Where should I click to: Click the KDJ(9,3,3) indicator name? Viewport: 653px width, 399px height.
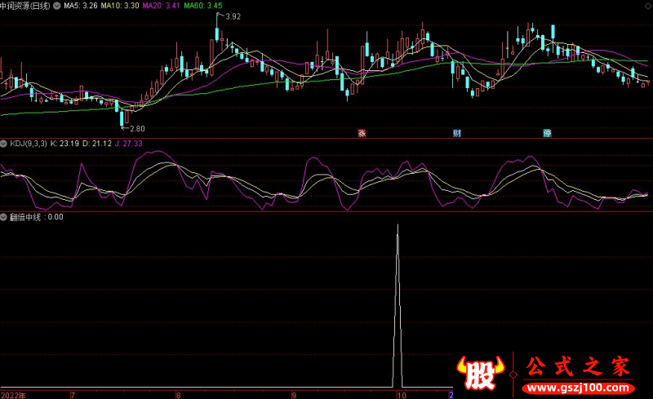click(28, 144)
